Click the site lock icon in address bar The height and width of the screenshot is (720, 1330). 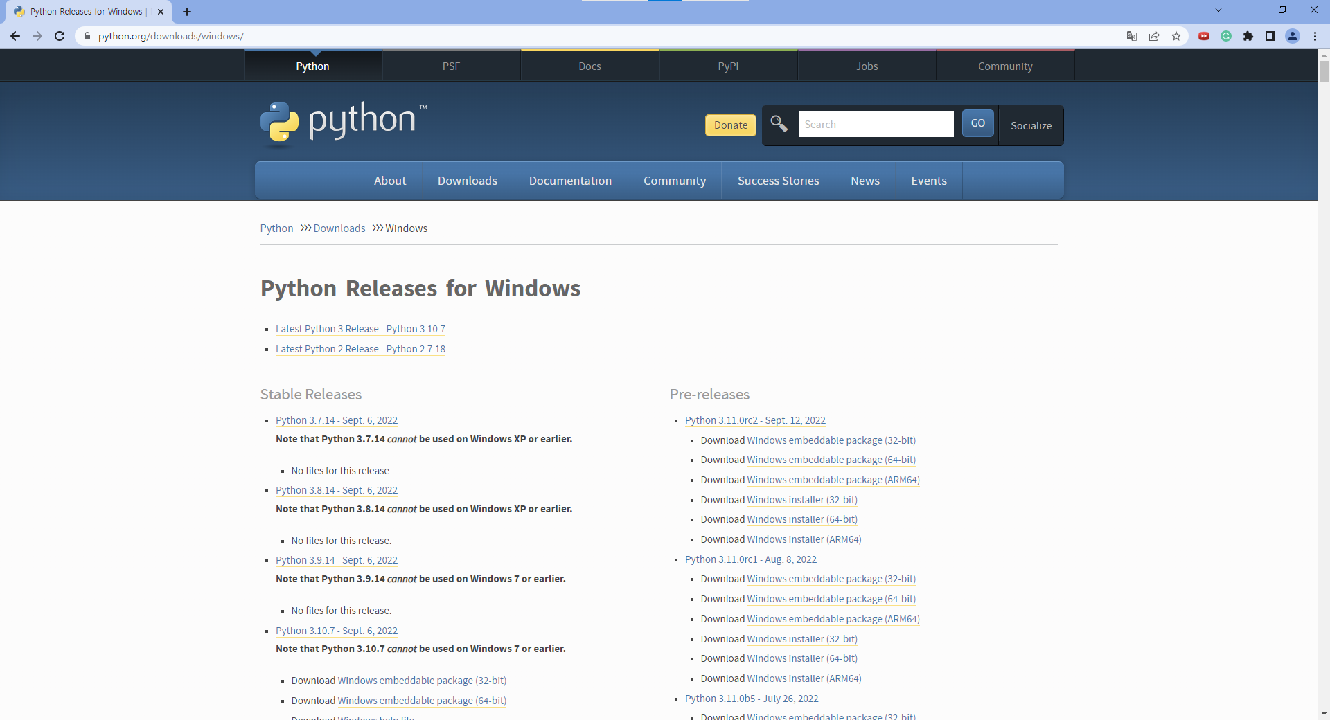click(87, 36)
